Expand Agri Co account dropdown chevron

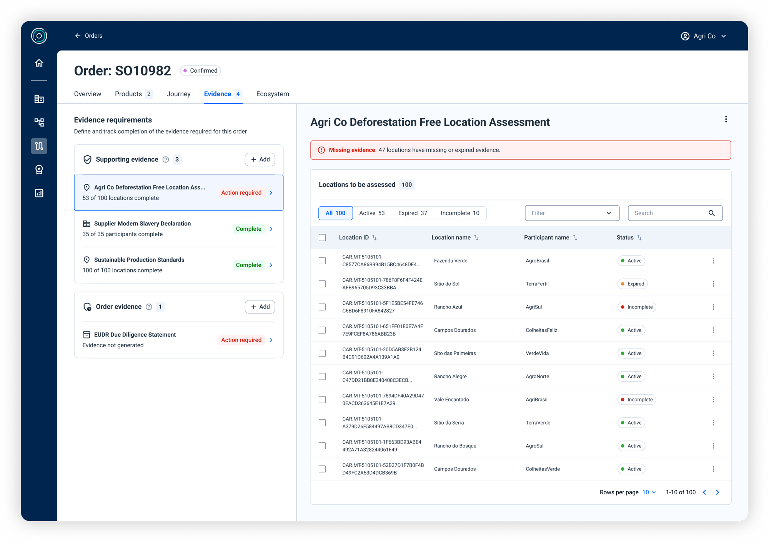coord(724,36)
